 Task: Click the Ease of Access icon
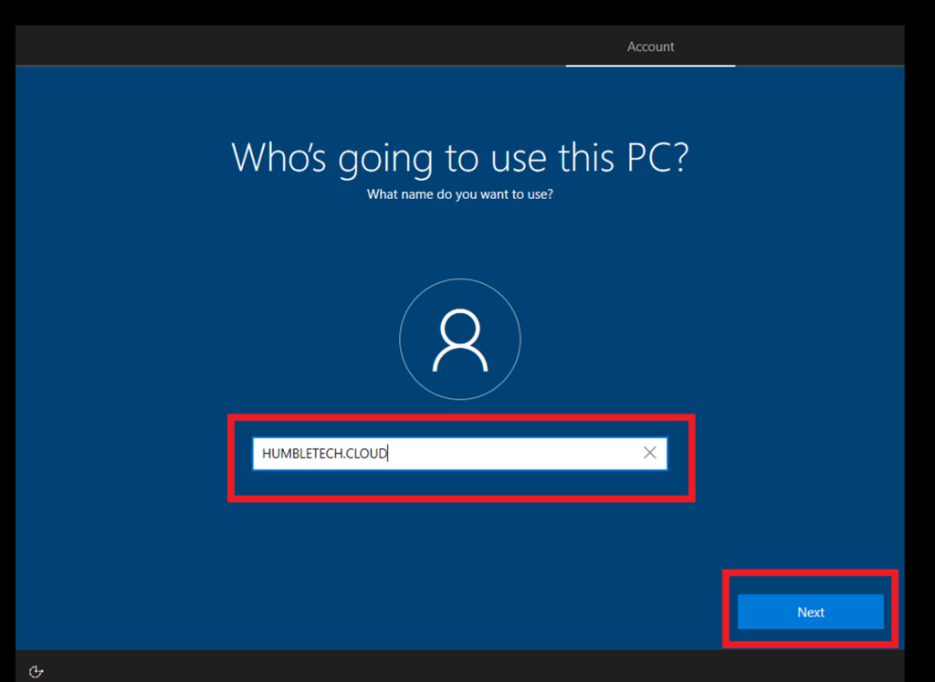tap(37, 672)
